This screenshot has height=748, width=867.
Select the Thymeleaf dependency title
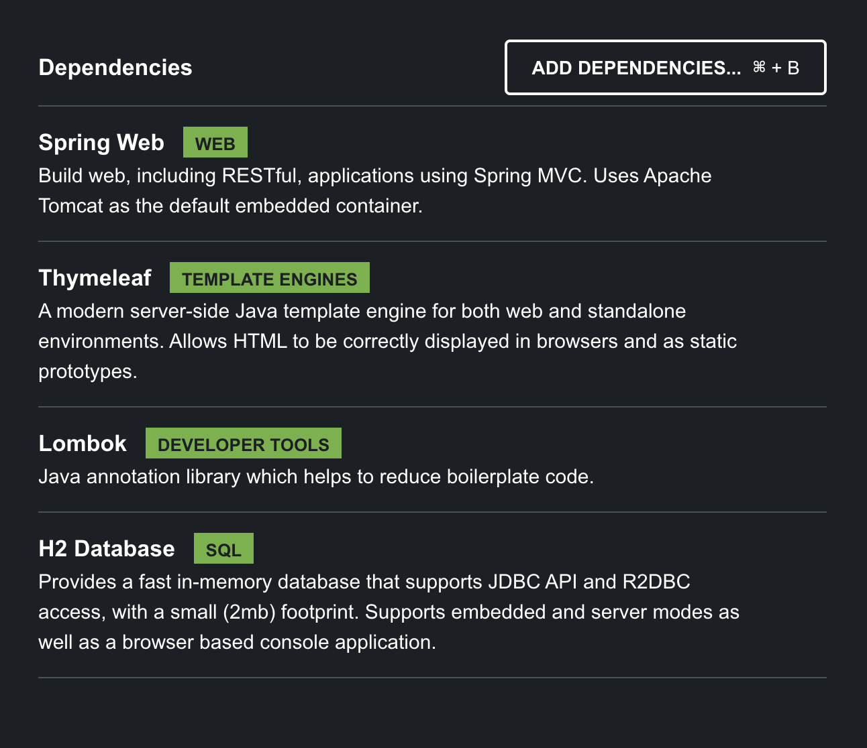point(95,277)
